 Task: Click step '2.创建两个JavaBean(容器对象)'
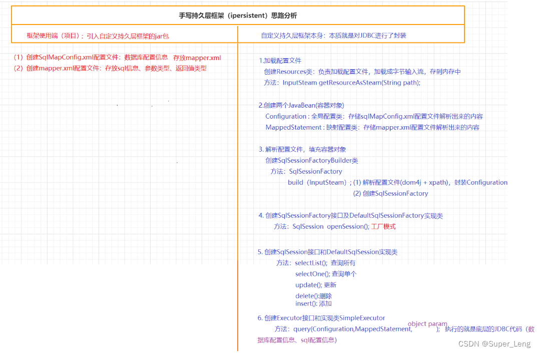(x=301, y=105)
